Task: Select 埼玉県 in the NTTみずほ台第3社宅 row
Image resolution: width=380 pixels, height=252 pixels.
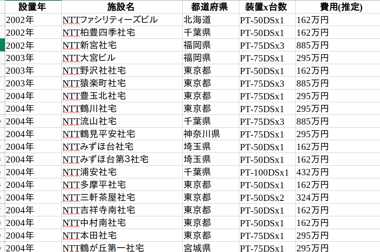Action: tap(211, 159)
